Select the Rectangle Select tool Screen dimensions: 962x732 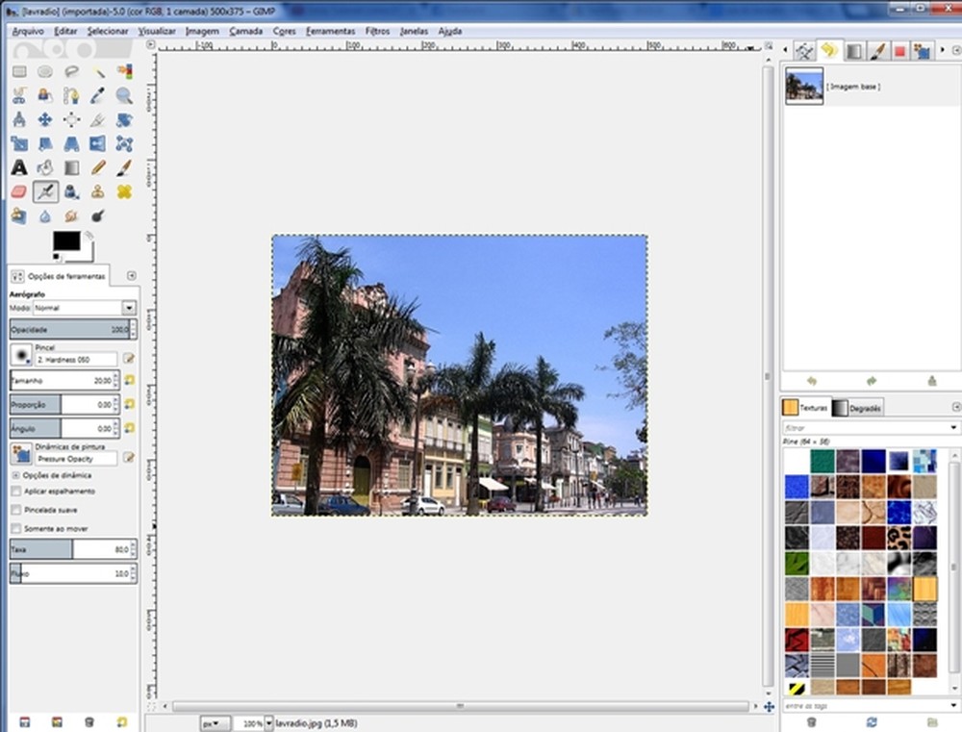(19, 69)
